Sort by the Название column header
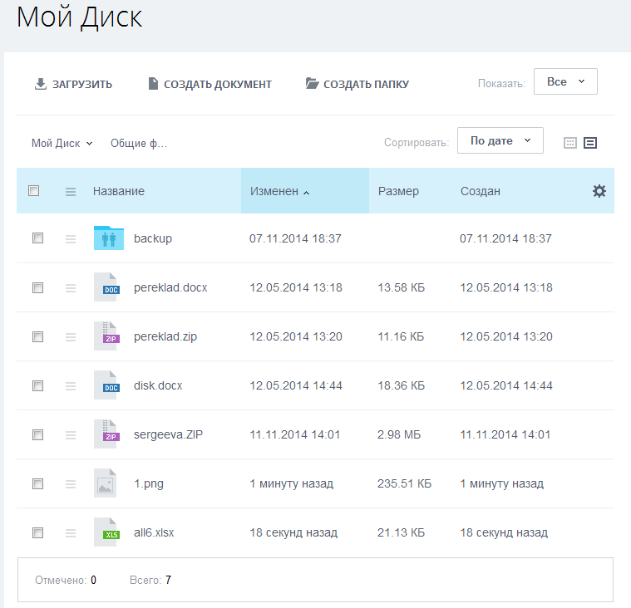Screen dimensions: 631x608 (119, 191)
